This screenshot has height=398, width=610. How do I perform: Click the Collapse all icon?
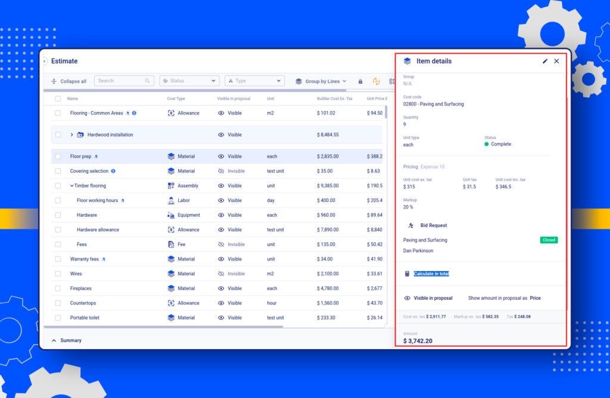[x=54, y=81]
